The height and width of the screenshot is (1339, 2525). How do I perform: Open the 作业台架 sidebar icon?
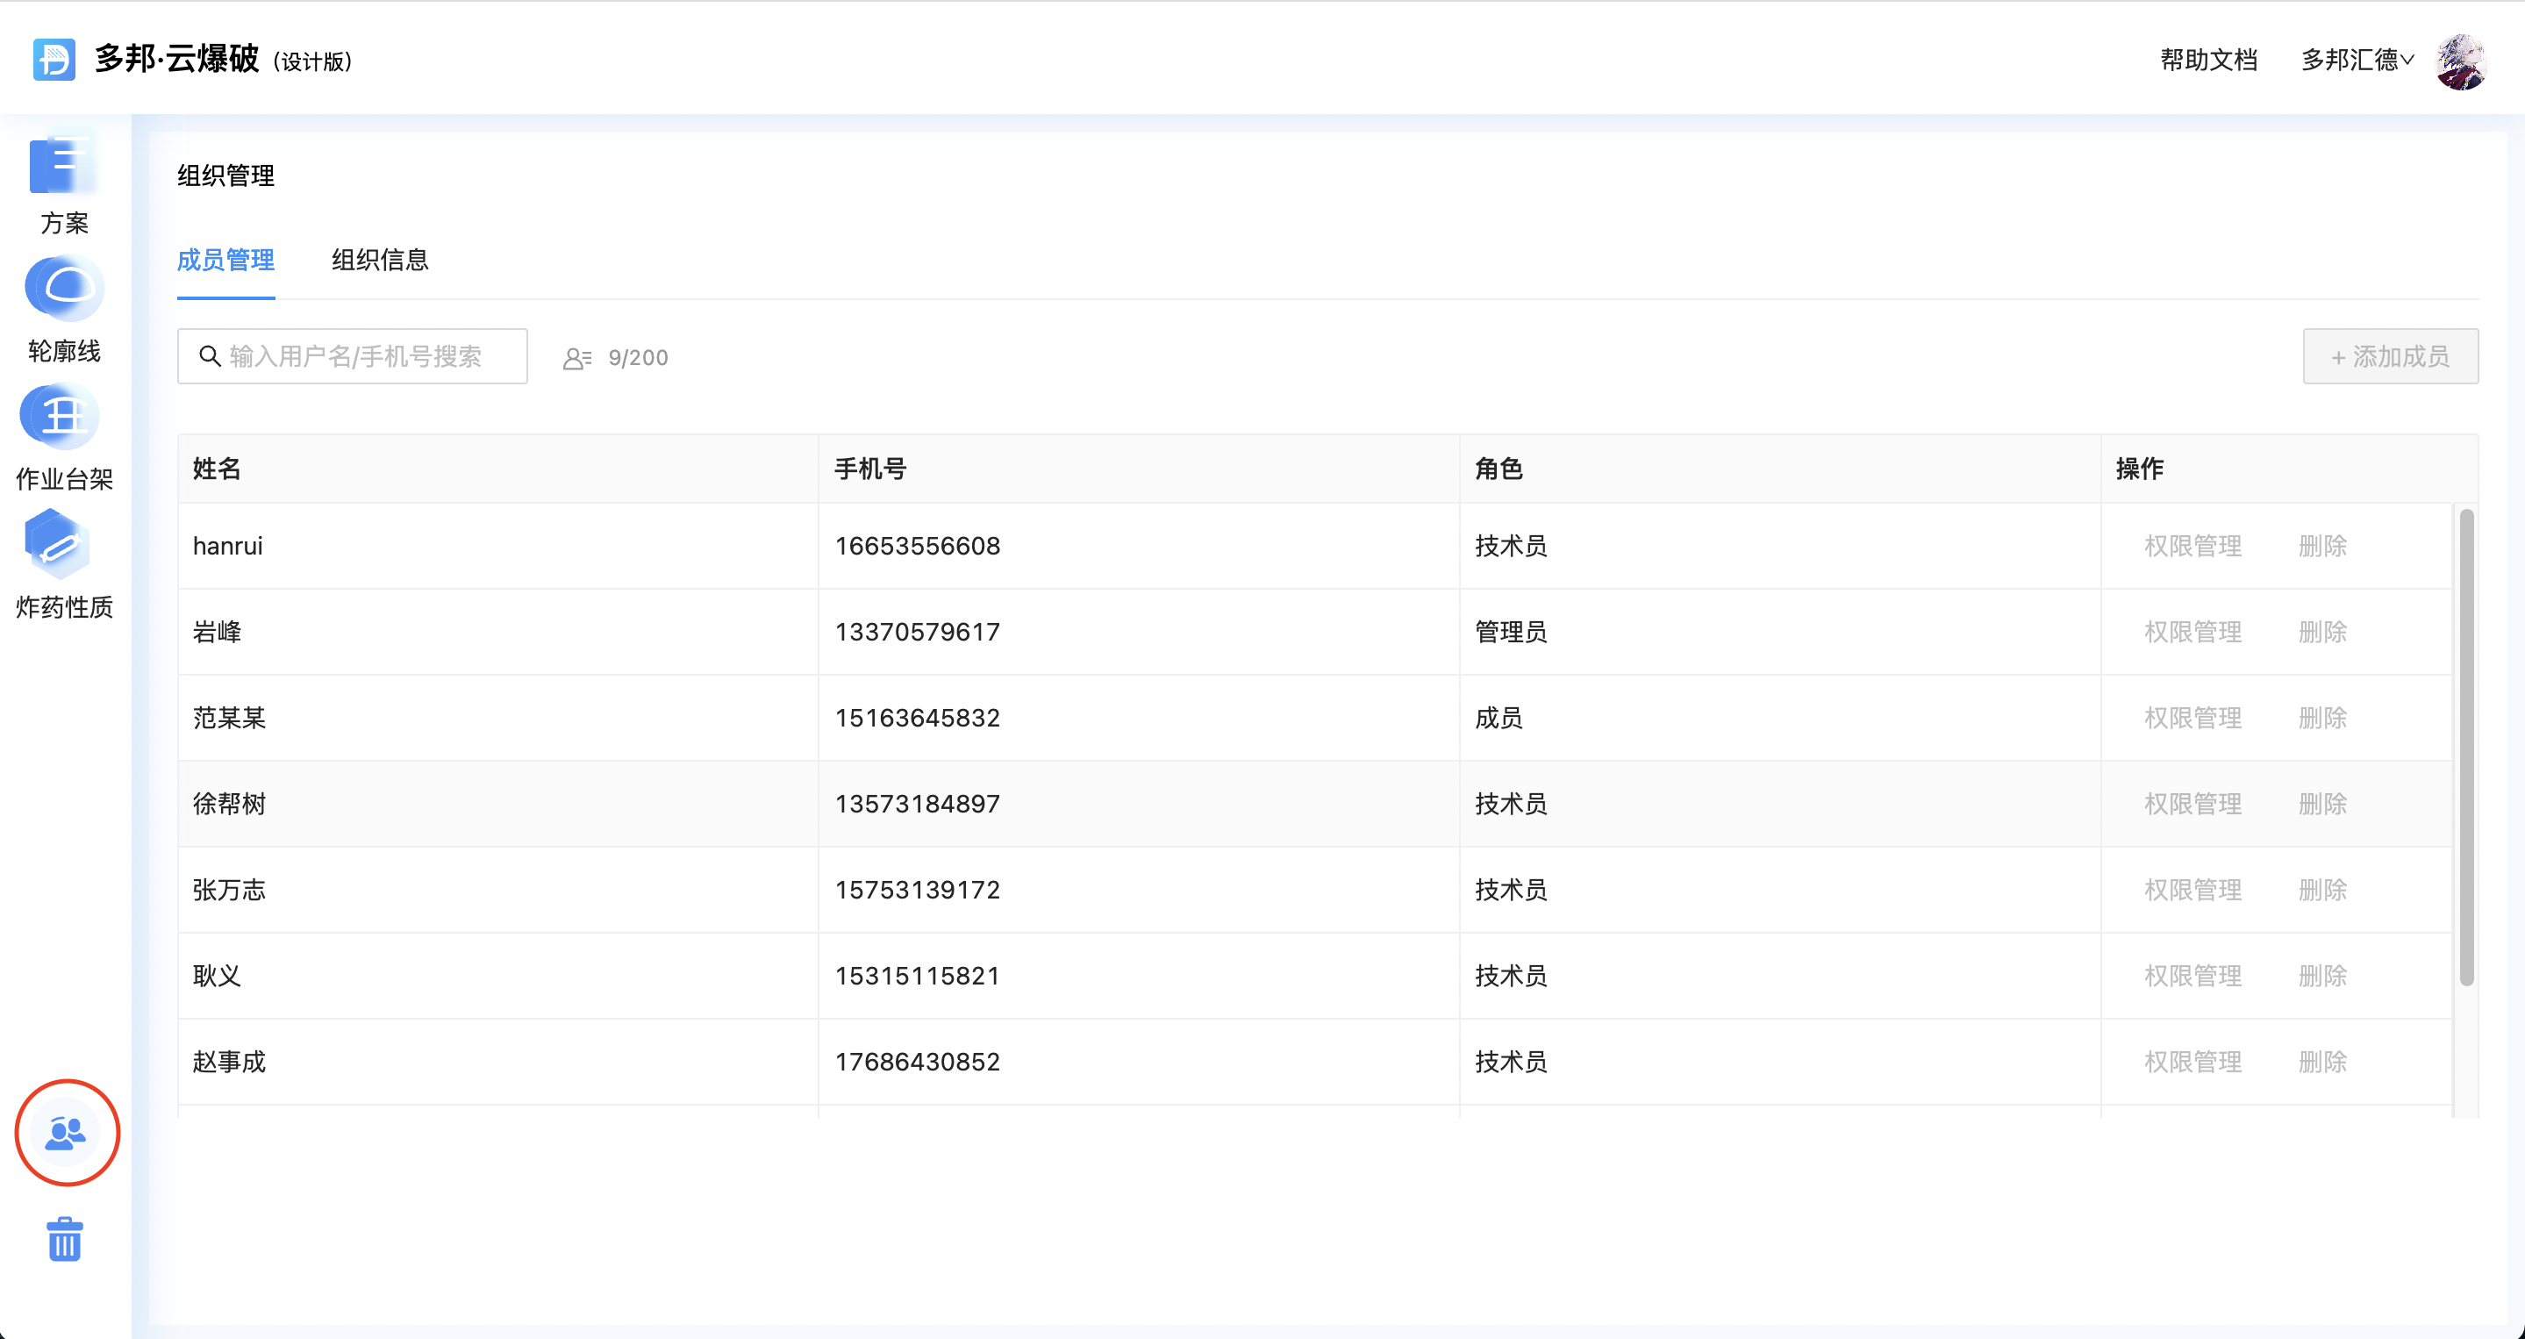click(x=61, y=417)
